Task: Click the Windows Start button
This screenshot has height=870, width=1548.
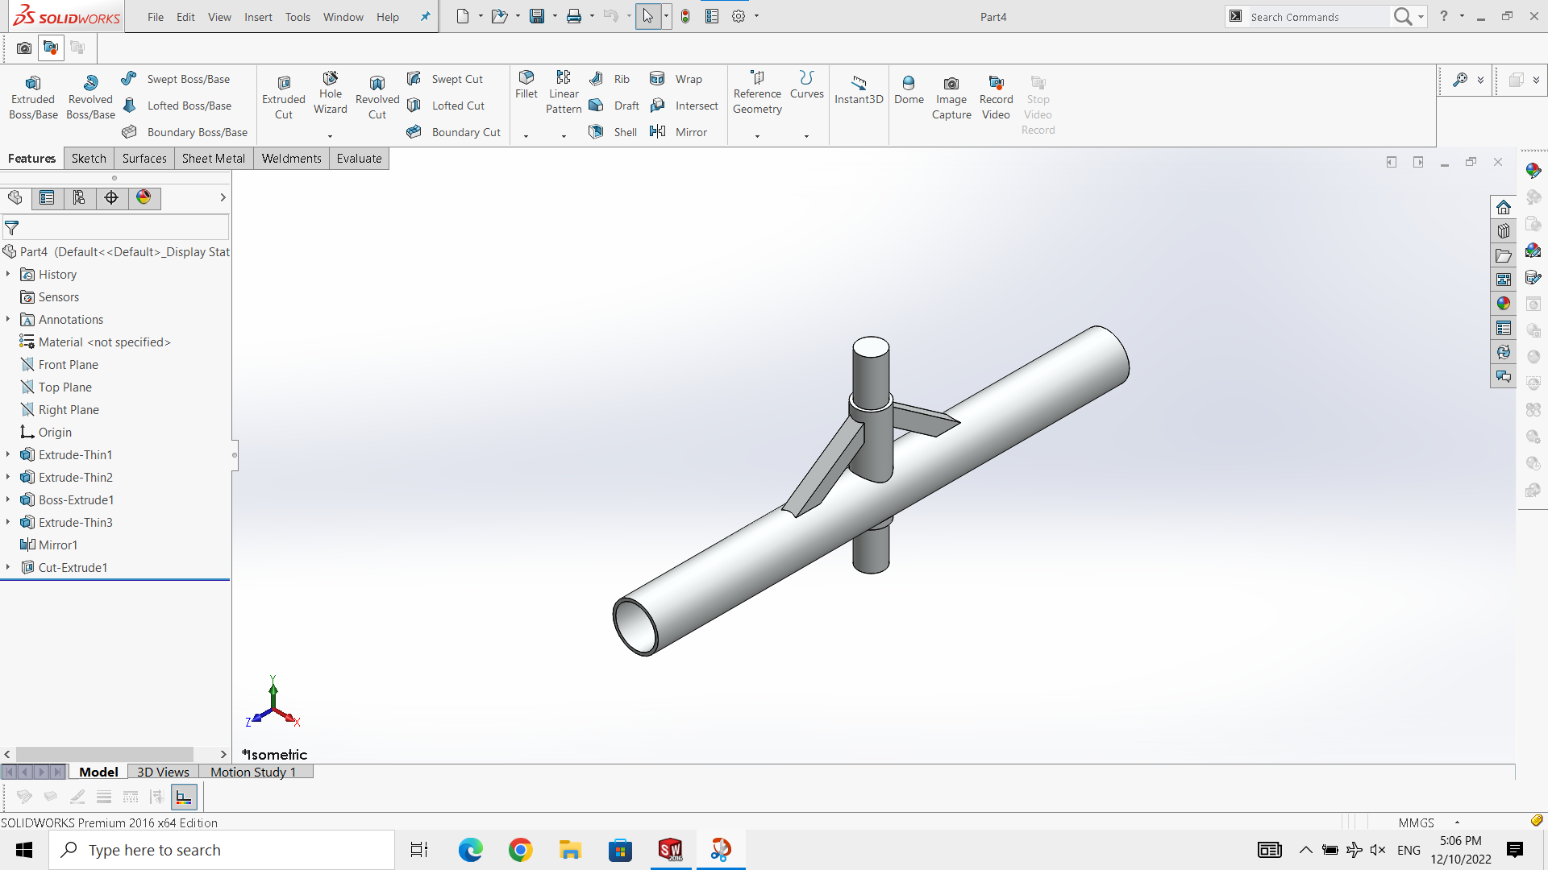Action: 24,850
